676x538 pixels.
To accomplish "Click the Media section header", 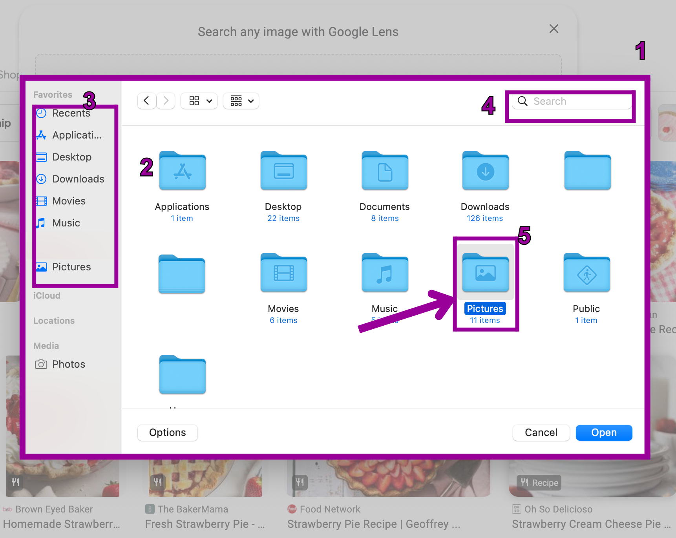I will [x=46, y=346].
